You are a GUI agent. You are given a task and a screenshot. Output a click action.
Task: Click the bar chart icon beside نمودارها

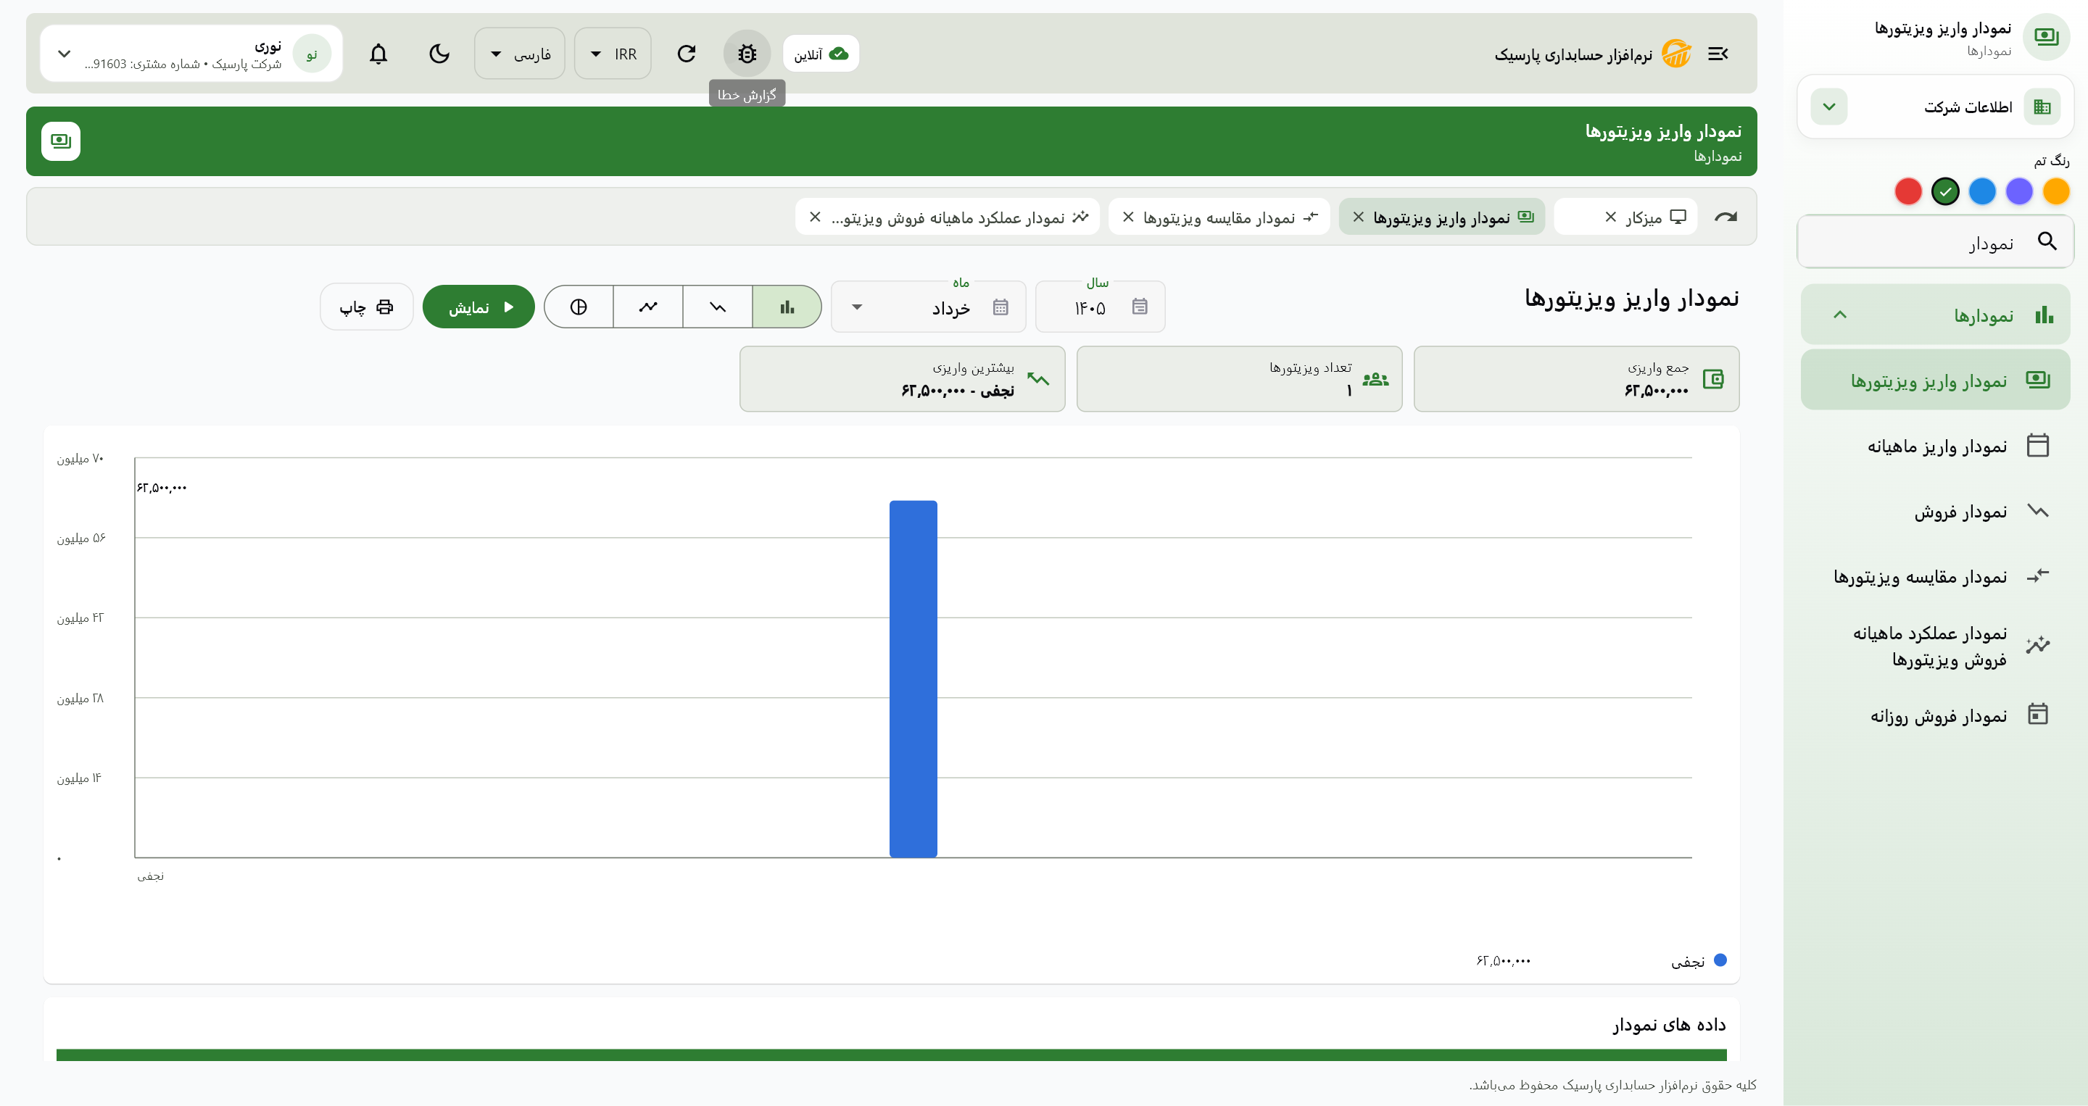2044,315
